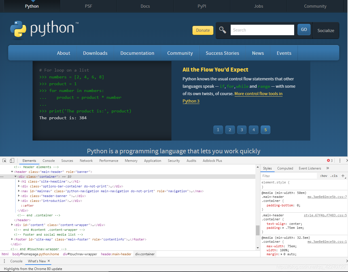Collapse the div class container node
Viewport: 348px width, 272px height.
pyautogui.click(x=15, y=177)
